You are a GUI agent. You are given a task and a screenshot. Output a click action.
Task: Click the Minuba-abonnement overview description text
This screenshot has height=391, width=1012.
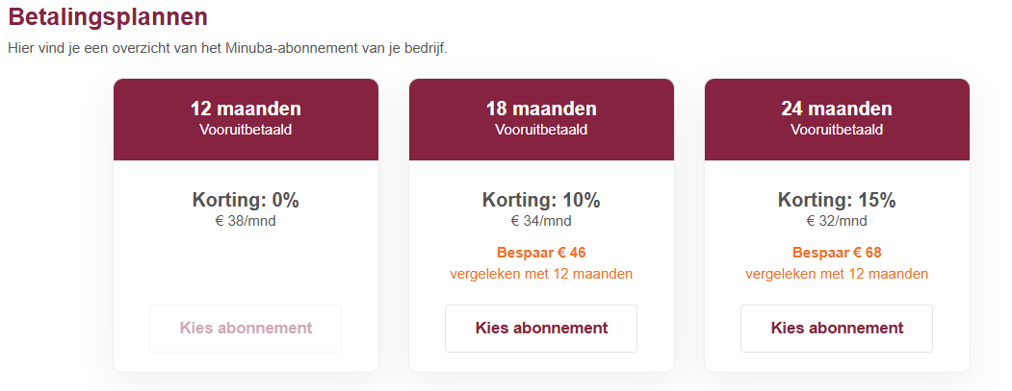click(227, 48)
